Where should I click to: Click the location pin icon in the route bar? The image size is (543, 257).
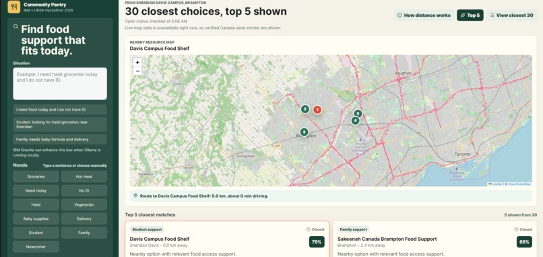coord(135,196)
